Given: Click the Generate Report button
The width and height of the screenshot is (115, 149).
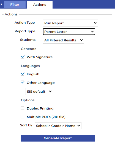Looking at the screenshot, I should [x=58, y=138].
